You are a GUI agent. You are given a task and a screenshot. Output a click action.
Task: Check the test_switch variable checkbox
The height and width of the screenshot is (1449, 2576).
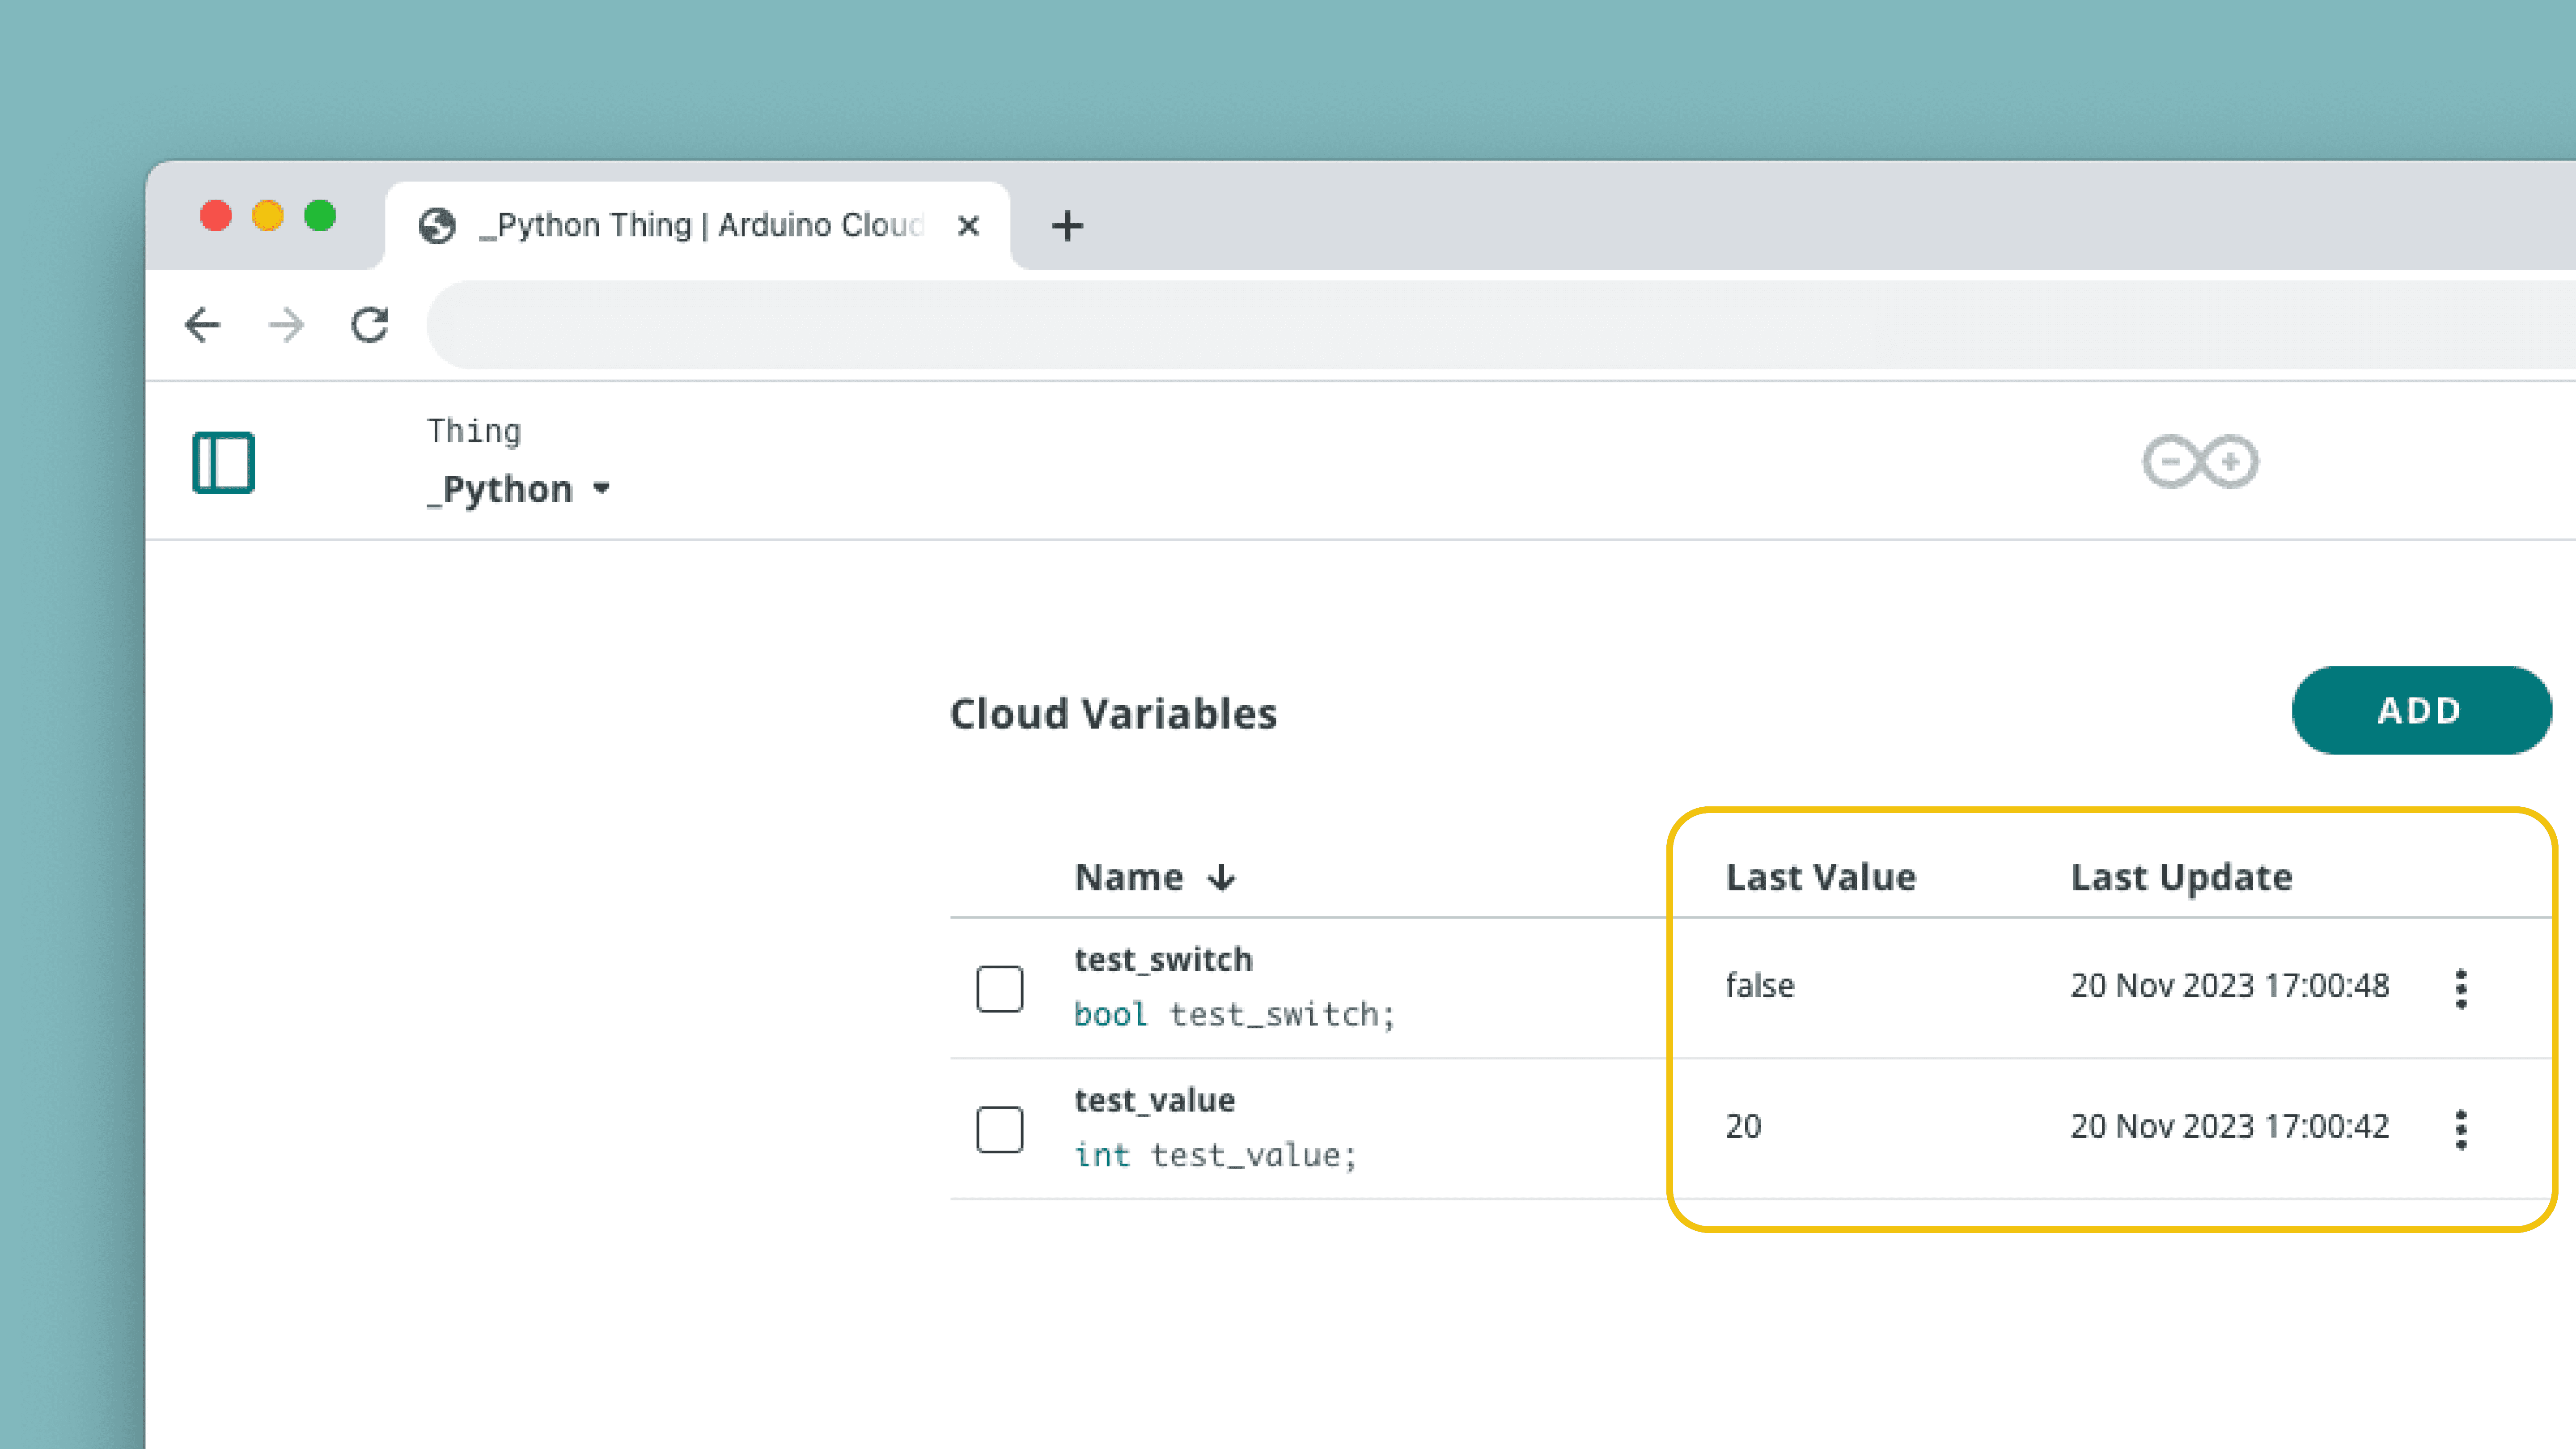(999, 989)
